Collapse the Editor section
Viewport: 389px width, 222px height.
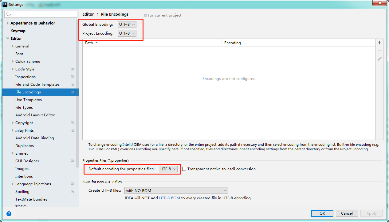point(8,39)
